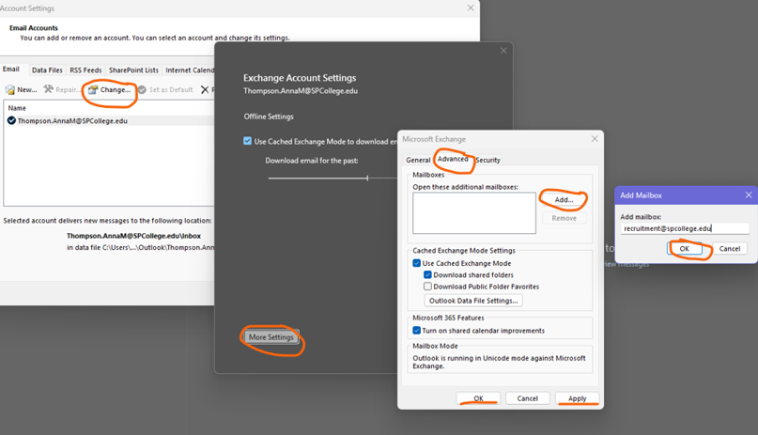Close the Microsoft Exchange dialog
The image size is (758, 435).
pyautogui.click(x=595, y=139)
